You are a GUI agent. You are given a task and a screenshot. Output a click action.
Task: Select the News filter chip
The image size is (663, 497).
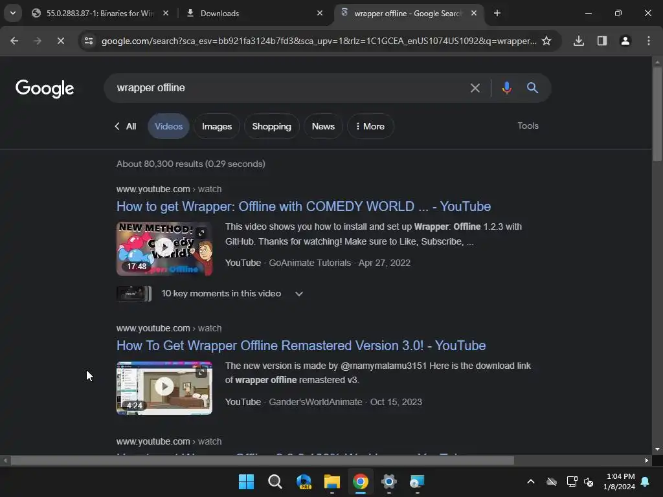[x=323, y=126]
